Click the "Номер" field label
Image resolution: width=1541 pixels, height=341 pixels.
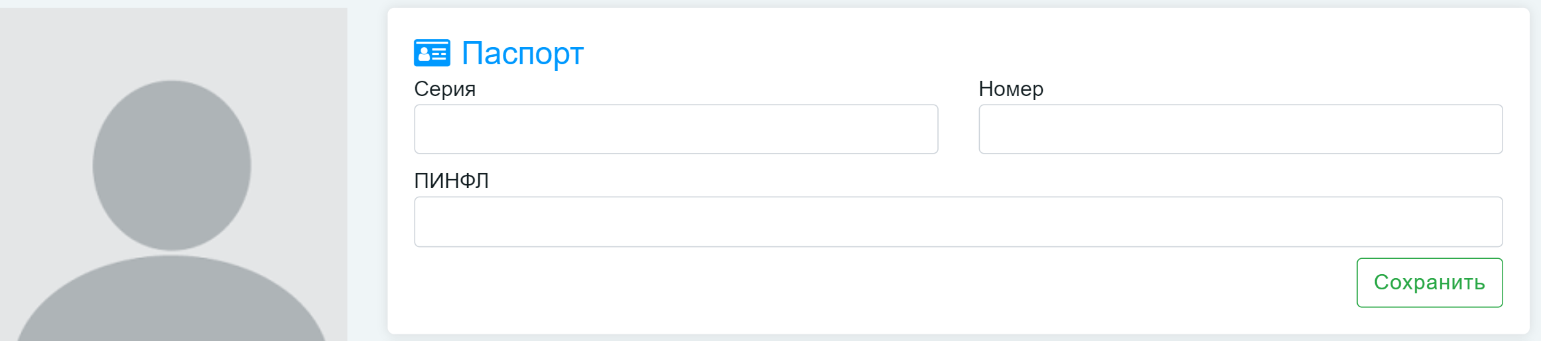click(1010, 89)
